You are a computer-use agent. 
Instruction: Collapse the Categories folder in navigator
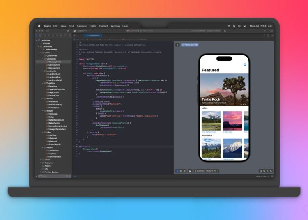click(42, 59)
